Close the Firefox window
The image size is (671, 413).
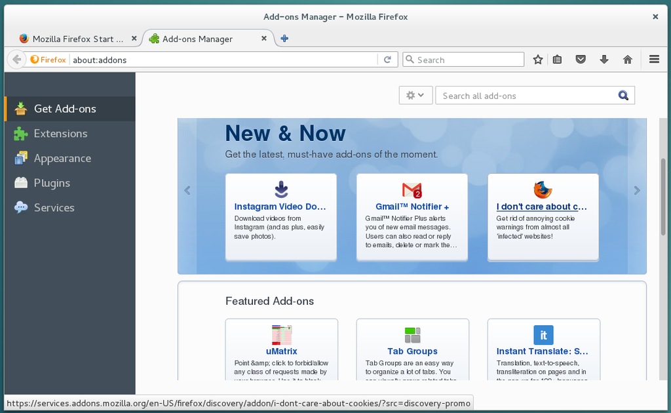click(x=655, y=16)
